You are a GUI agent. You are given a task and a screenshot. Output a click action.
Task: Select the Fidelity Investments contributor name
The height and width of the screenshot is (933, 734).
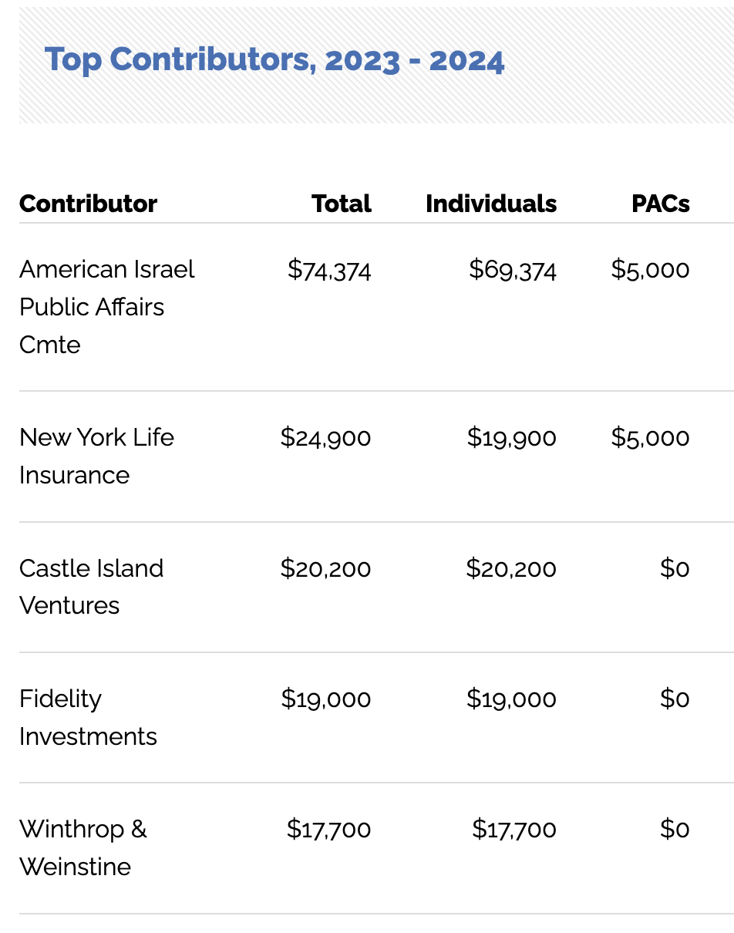pyautogui.click(x=88, y=717)
